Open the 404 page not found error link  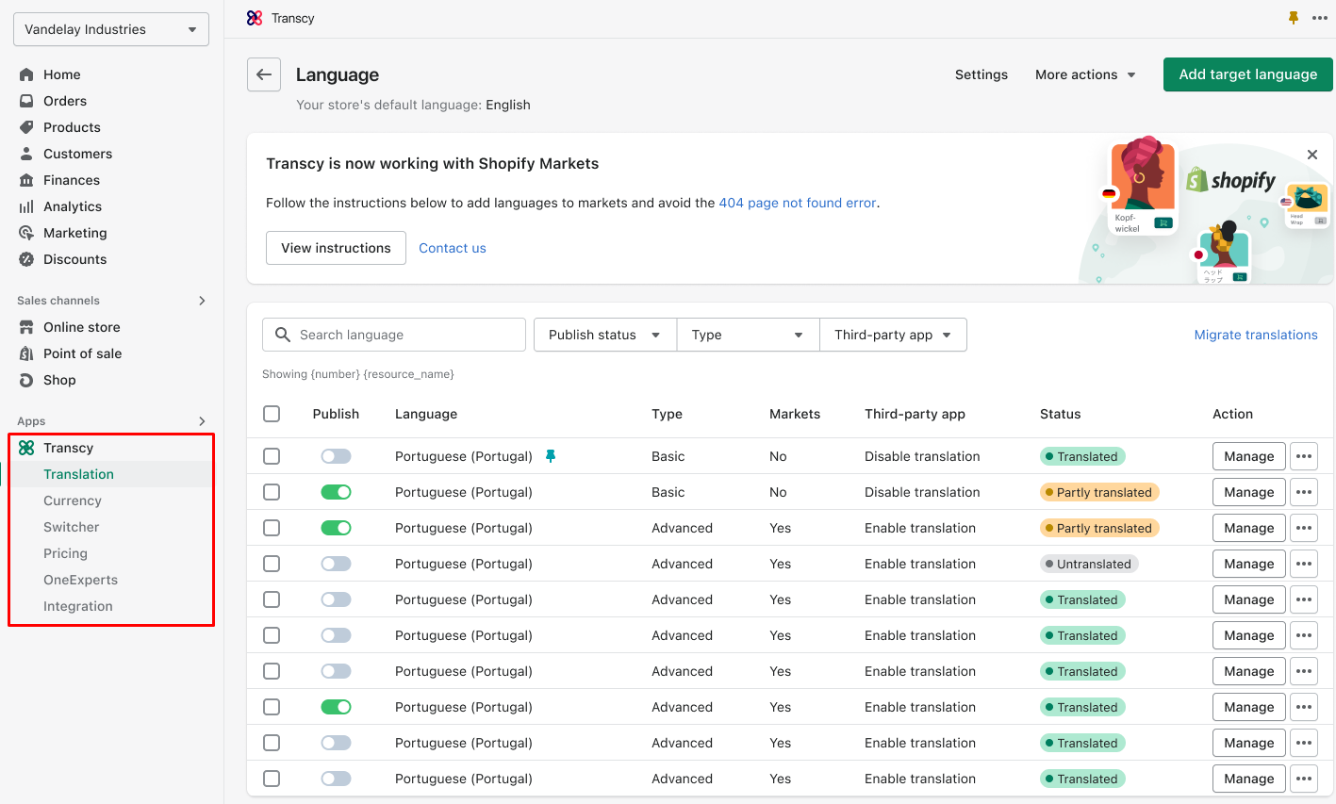click(798, 203)
